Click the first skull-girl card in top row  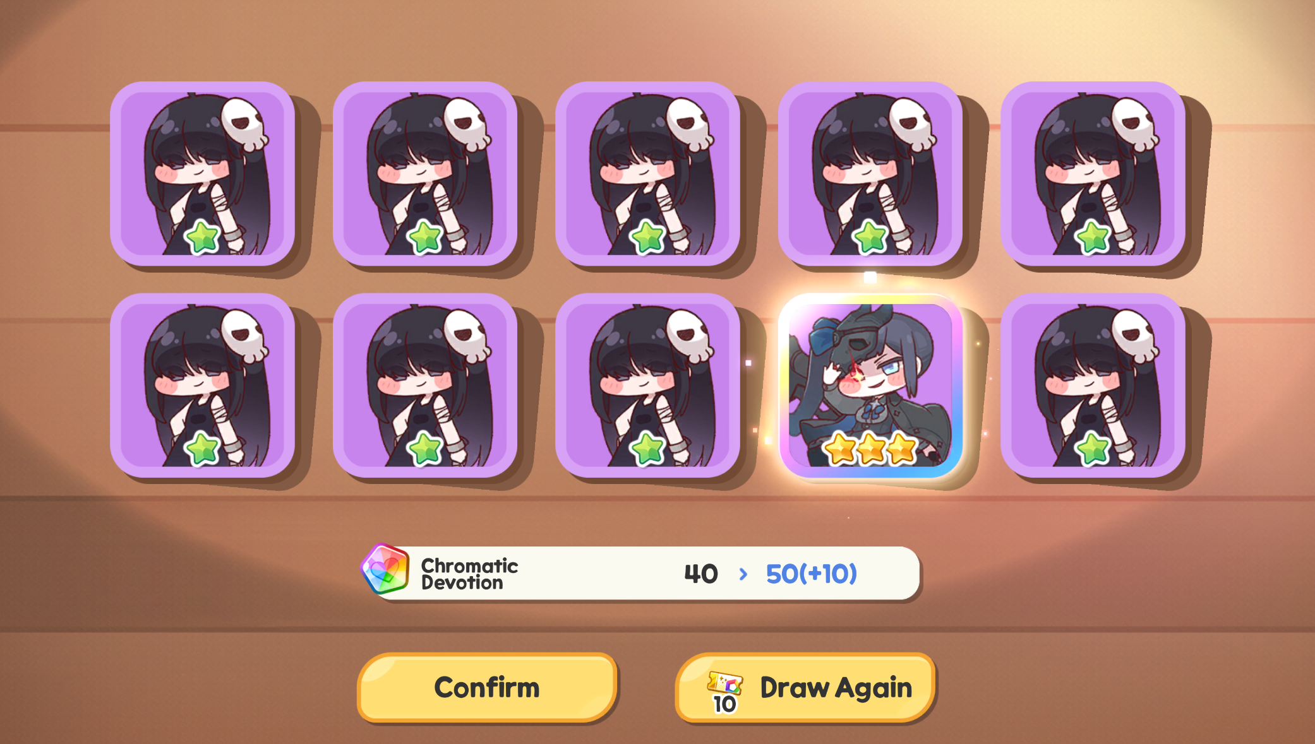tap(202, 174)
